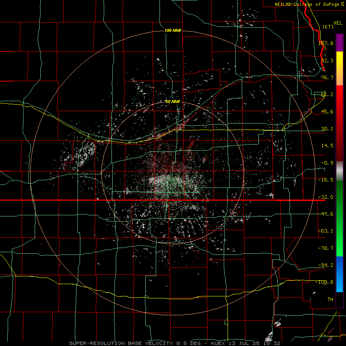Click the -0.9 velocity scale value
The width and height of the screenshot is (346, 346).
coord(327,163)
